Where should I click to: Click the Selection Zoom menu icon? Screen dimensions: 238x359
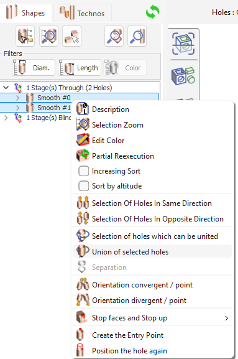(83, 124)
